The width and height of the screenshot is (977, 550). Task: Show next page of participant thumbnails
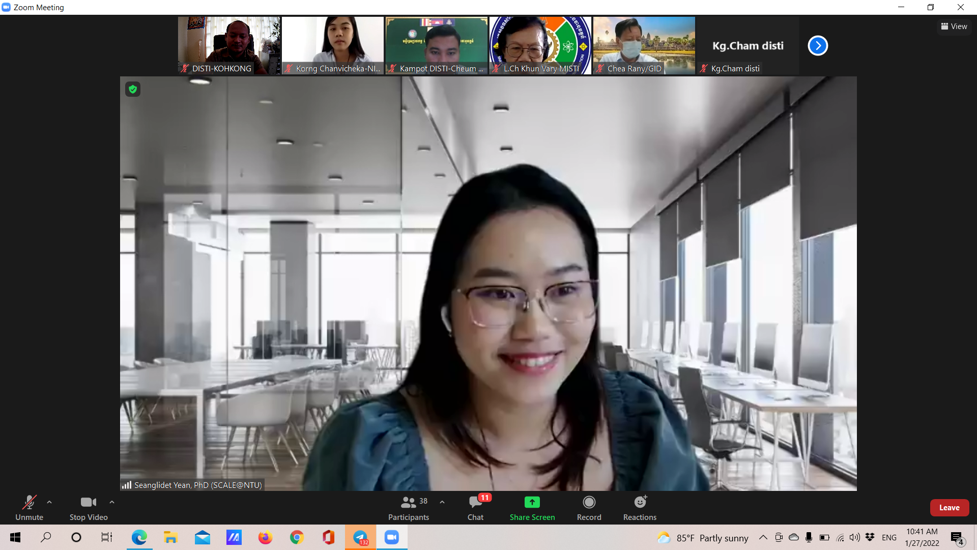818,46
